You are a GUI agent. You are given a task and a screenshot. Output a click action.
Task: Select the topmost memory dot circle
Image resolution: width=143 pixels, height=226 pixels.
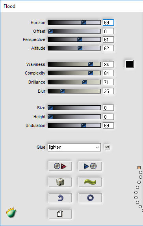tap(141, 172)
